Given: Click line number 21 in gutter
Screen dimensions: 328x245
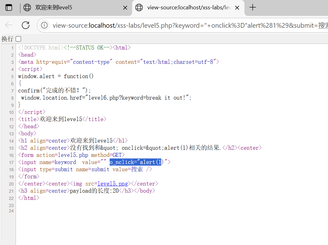Looking at the screenshot, I should point(11,191).
